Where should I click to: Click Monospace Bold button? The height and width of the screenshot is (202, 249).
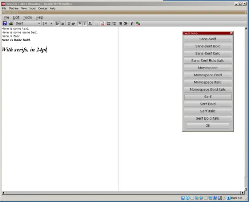[x=208, y=75]
